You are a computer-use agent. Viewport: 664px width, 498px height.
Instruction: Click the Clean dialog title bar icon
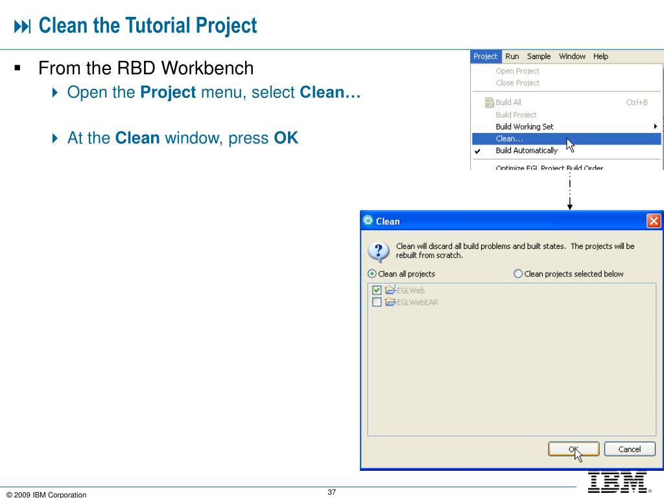point(368,220)
